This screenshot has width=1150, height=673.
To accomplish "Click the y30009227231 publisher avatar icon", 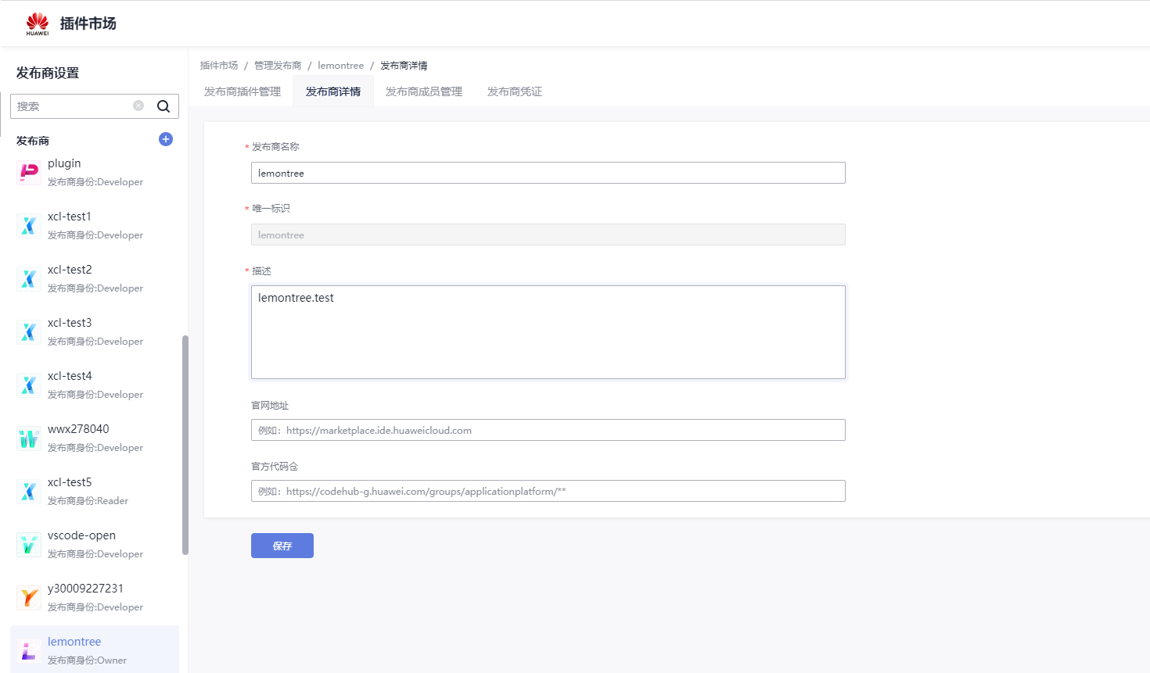I will (x=29, y=598).
